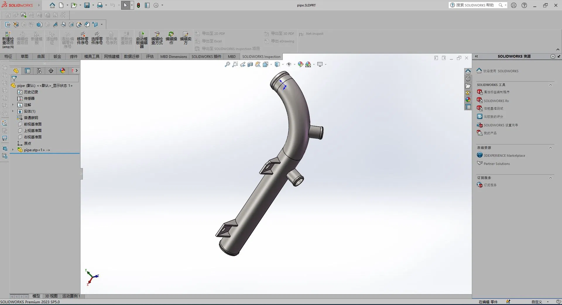This screenshot has height=305, width=562.
Task: Collapse the task pane with double-chevron
Action: click(477, 56)
